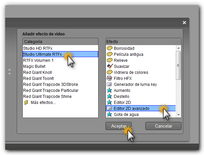Choose RTFX Volumen 1 category
This screenshot has width=204, height=155.
click(60, 60)
